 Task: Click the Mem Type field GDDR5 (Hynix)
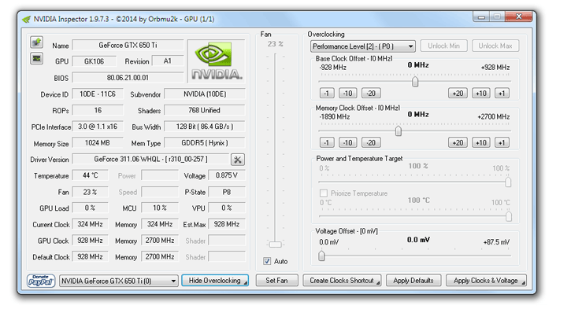coord(205,143)
